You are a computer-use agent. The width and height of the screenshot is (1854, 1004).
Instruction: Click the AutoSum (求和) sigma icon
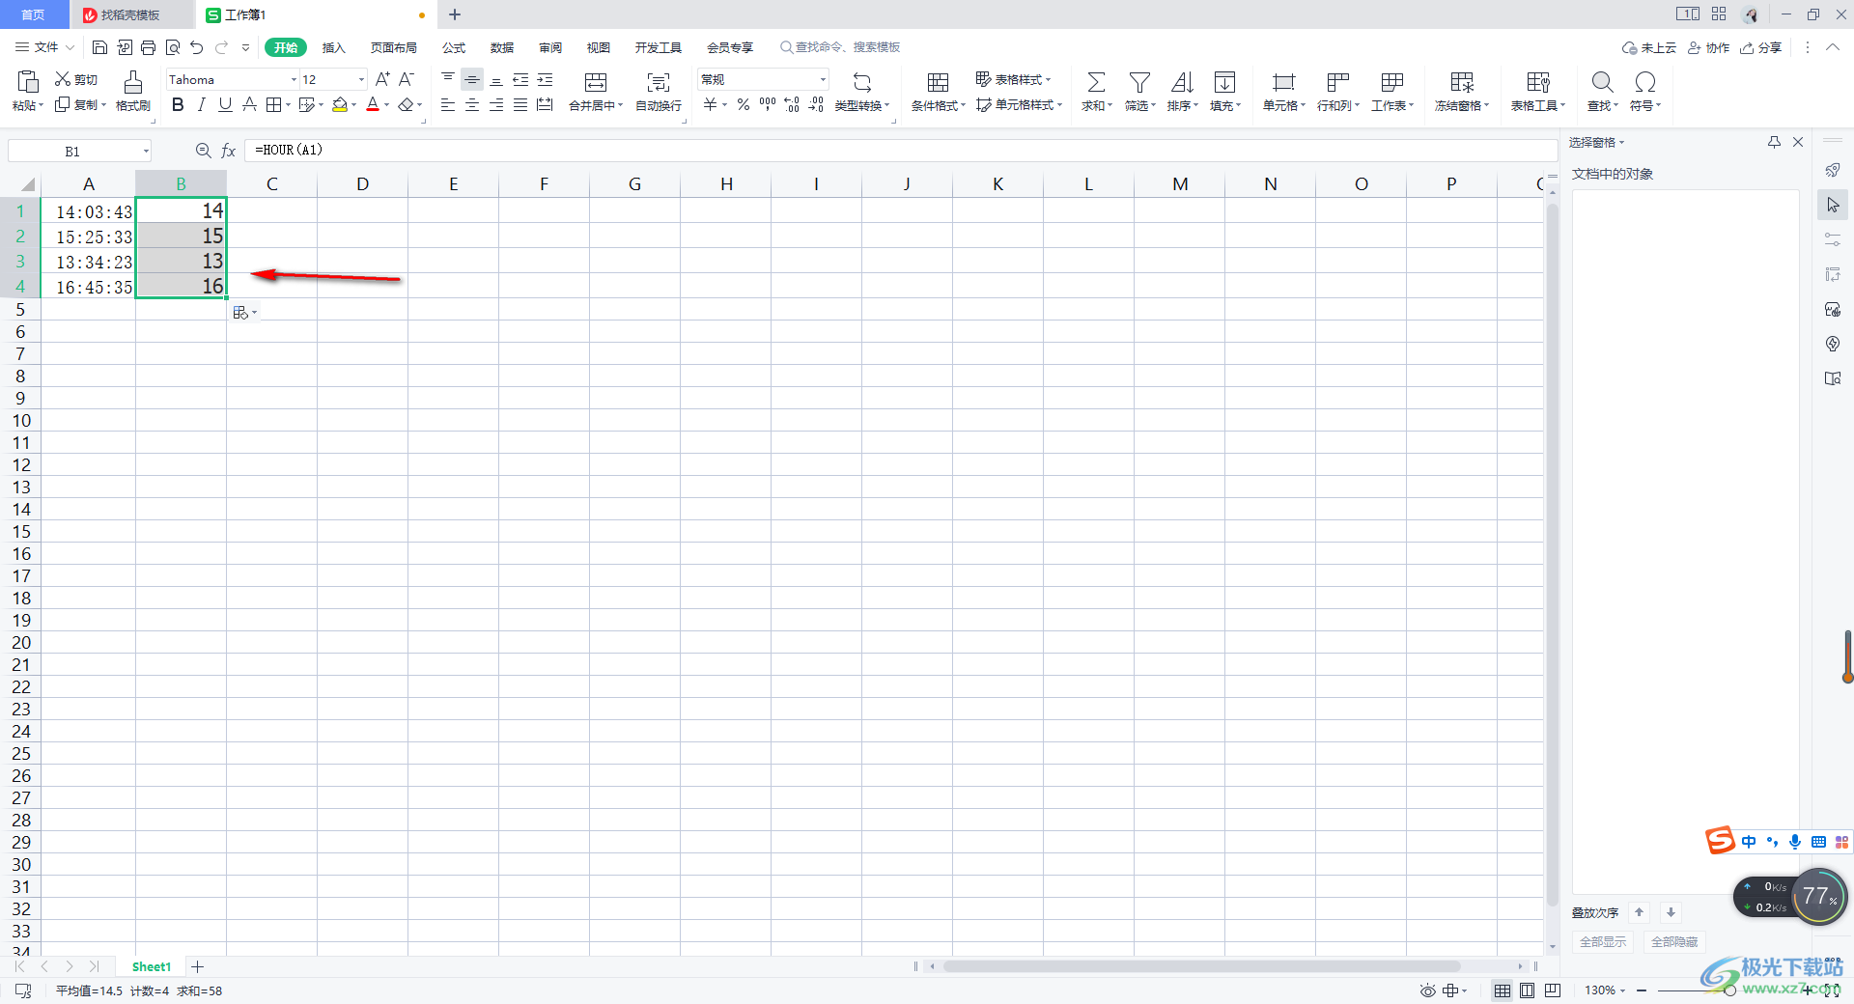(1096, 82)
